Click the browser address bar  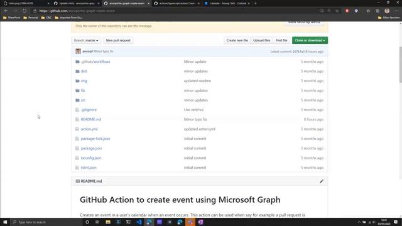[175, 11]
